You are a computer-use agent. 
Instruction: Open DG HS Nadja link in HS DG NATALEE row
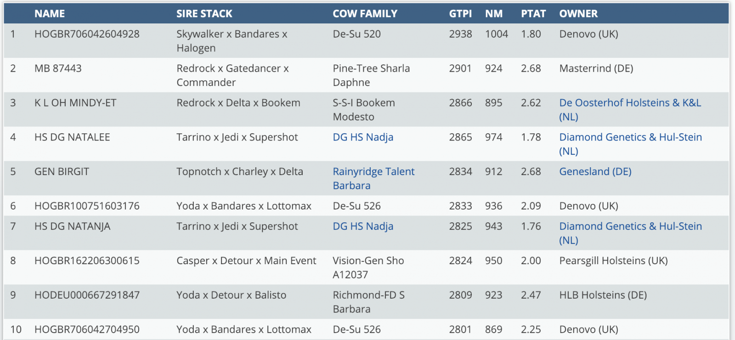tap(363, 137)
